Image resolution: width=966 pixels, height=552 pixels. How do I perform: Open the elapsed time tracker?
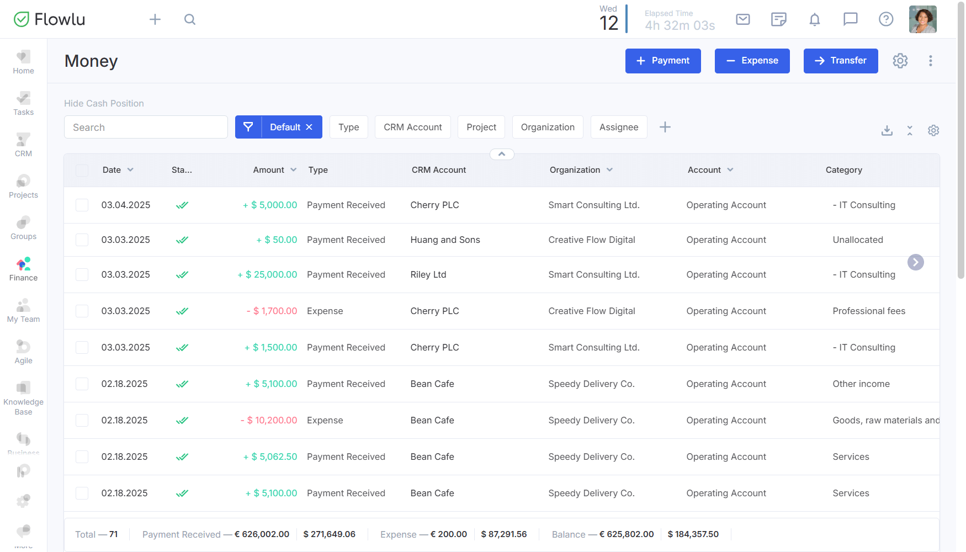(x=680, y=20)
